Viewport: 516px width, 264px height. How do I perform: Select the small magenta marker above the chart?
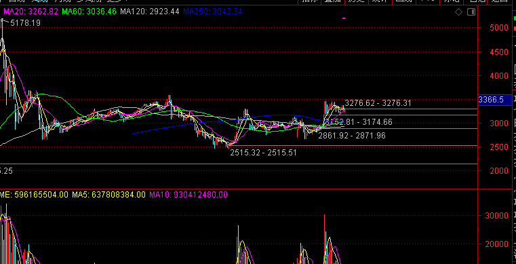click(344, 18)
